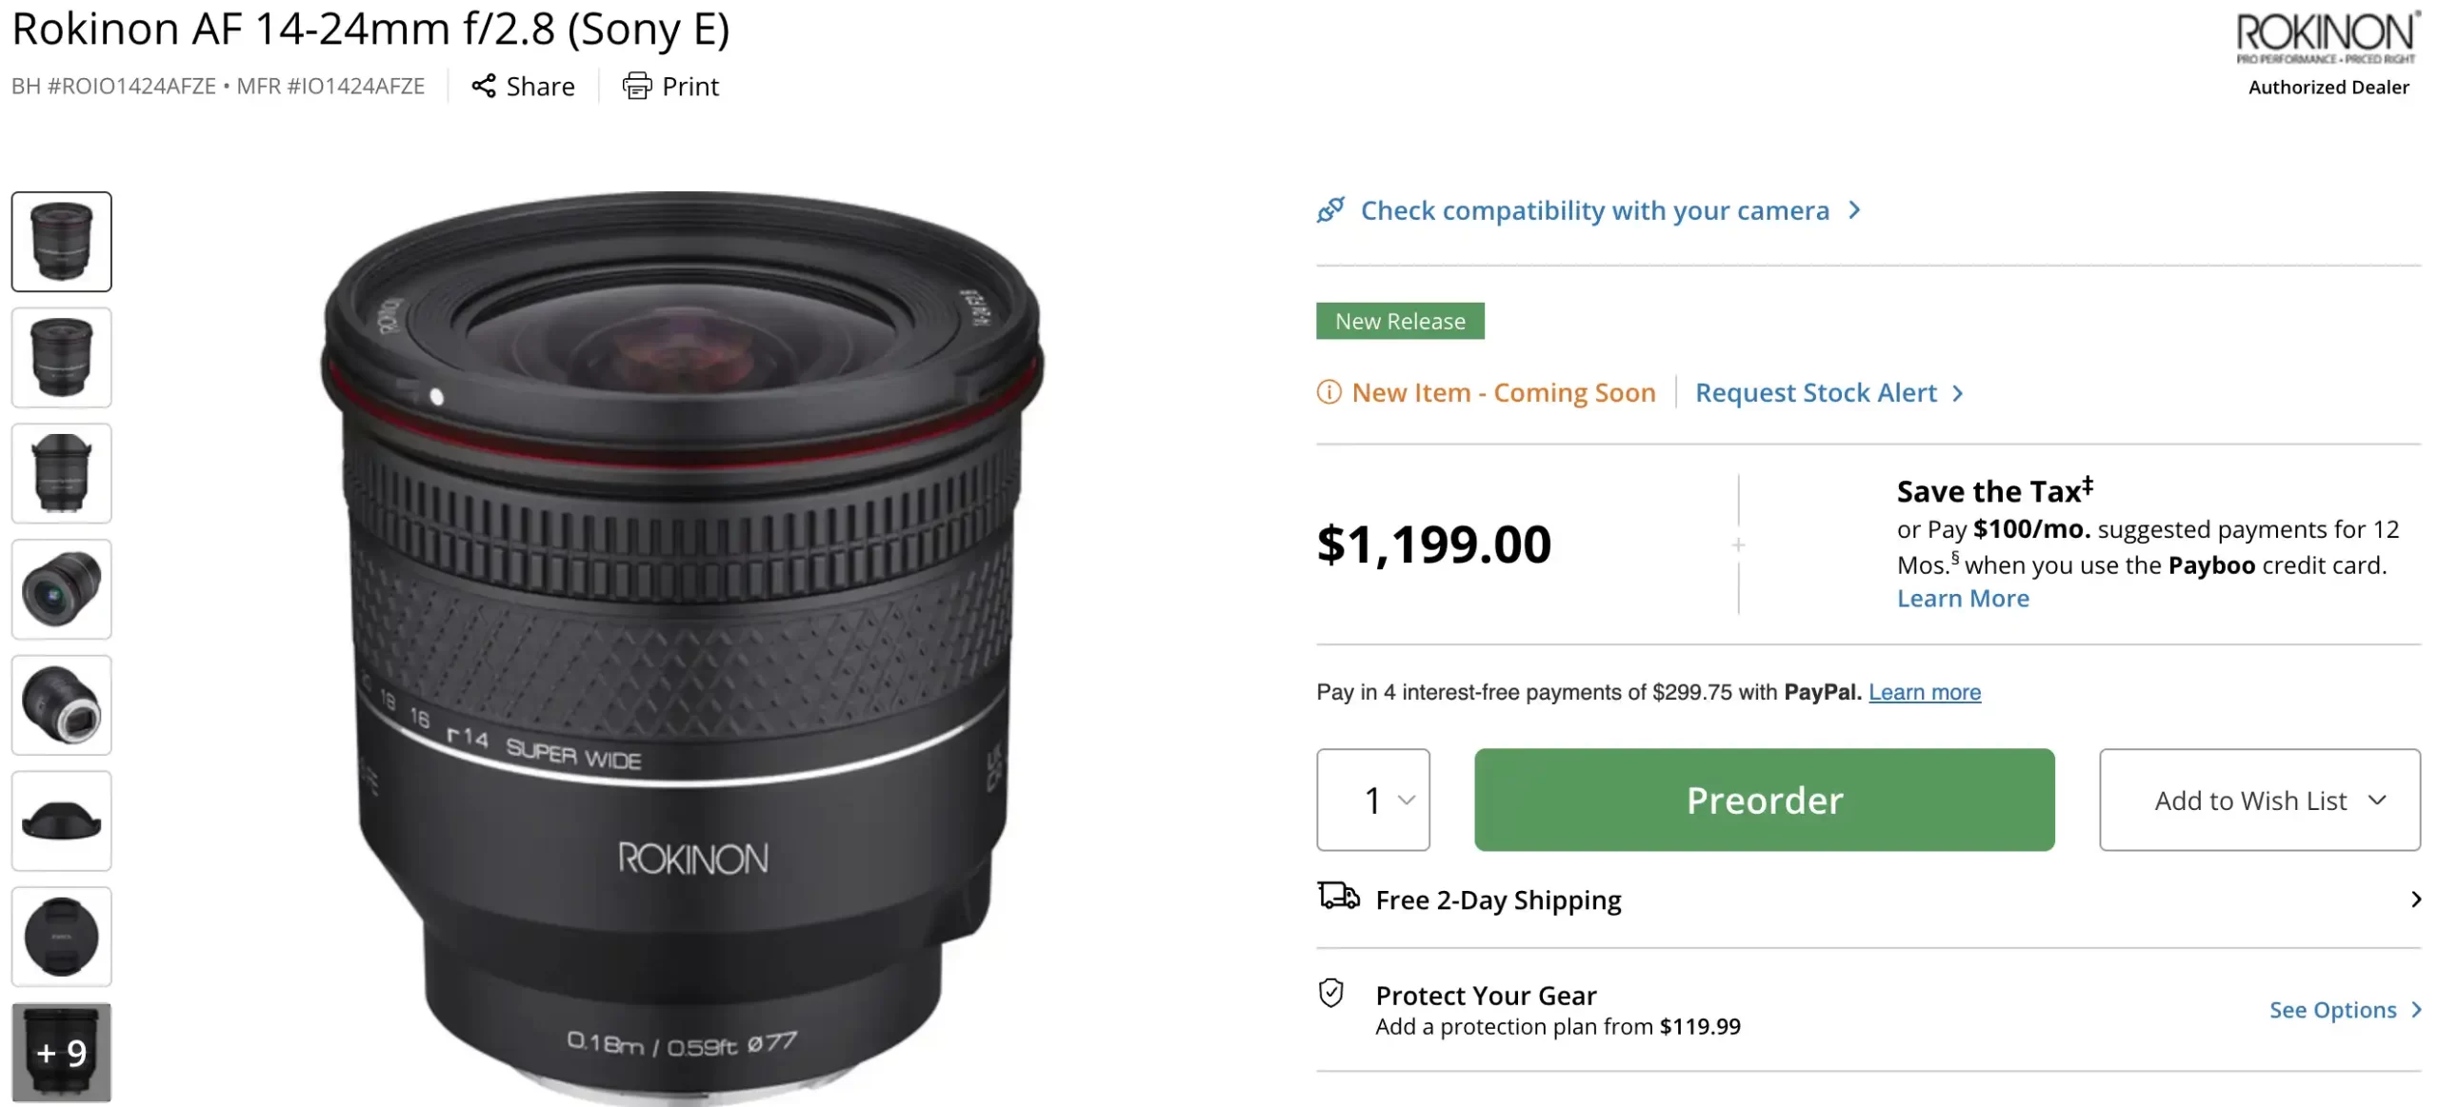The image size is (2438, 1107).
Task: Click the camera compatibility plug icon
Action: [x=1330, y=209]
